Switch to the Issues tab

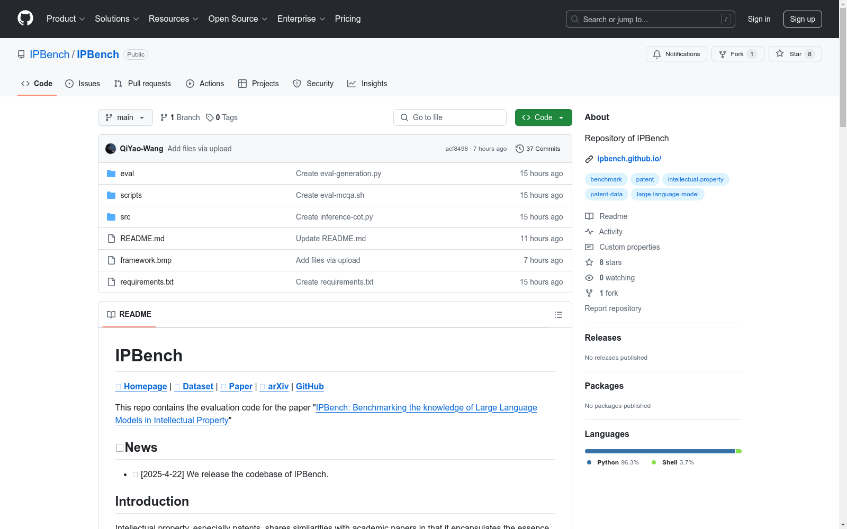(x=83, y=84)
